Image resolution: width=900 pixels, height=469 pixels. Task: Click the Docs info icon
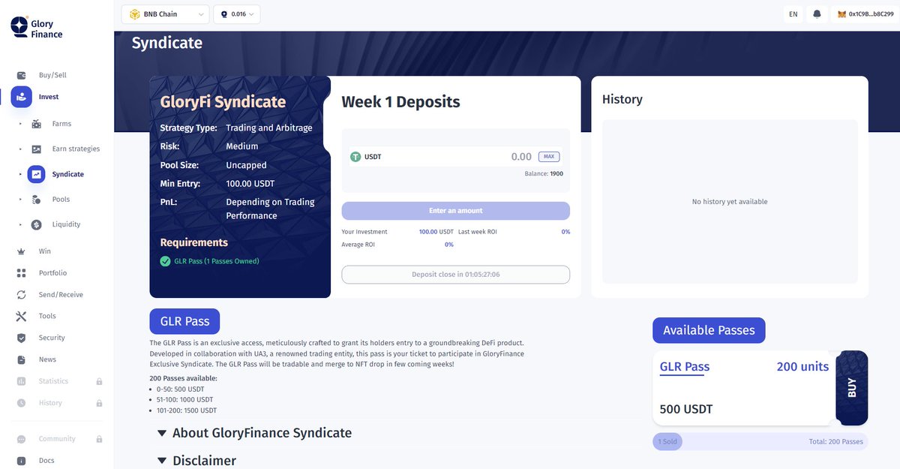pyautogui.click(x=22, y=461)
